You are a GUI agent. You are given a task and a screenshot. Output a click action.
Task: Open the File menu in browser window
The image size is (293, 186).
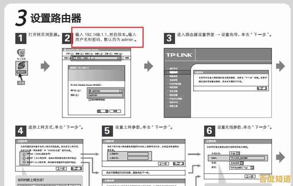tap(67, 54)
